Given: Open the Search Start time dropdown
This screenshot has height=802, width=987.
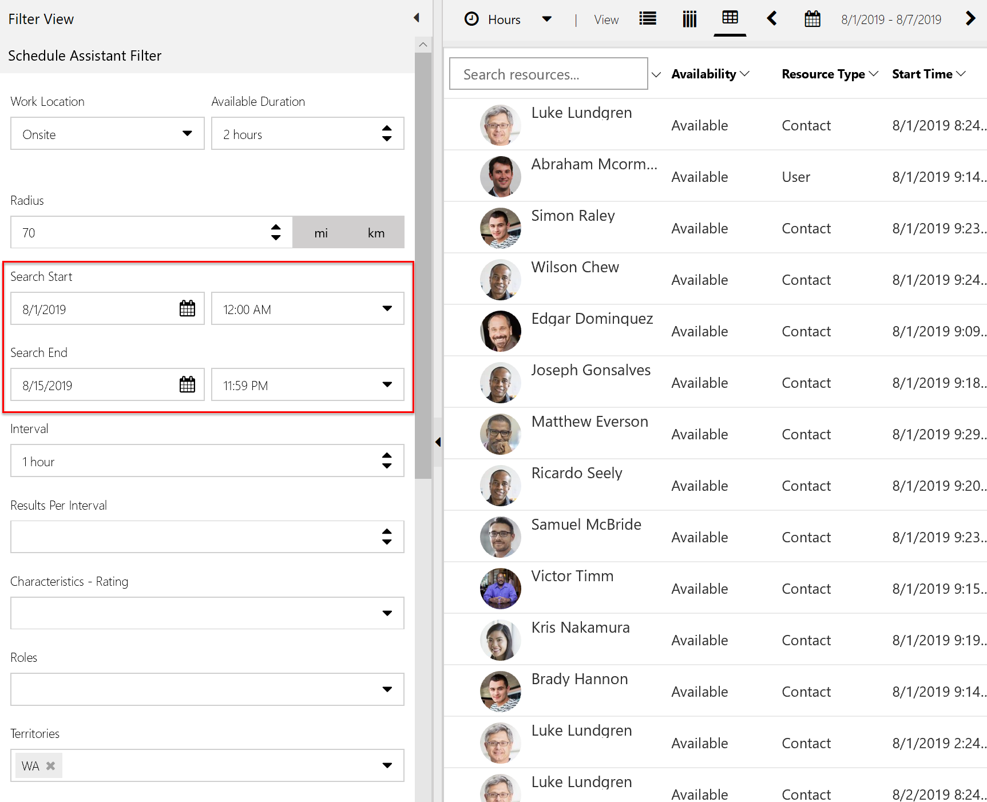Looking at the screenshot, I should click(x=387, y=309).
